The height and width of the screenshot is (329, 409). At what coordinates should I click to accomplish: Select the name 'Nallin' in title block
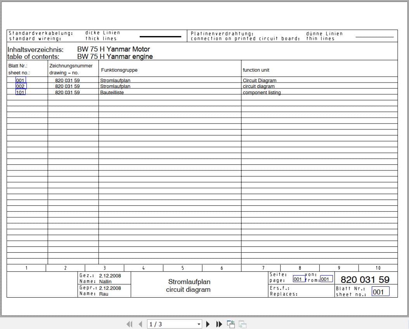(105, 282)
